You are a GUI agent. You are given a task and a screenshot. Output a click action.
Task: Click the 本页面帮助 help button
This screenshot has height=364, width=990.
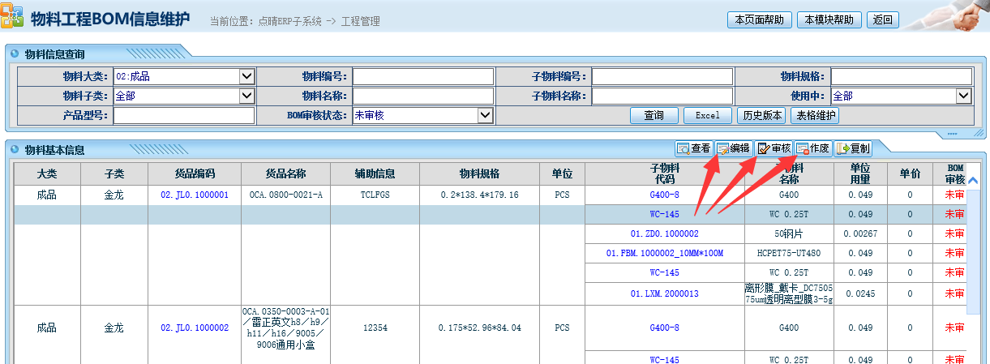pos(759,20)
